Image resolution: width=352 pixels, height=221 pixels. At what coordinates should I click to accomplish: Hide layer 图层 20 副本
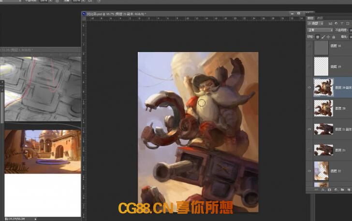pyautogui.click(x=309, y=87)
